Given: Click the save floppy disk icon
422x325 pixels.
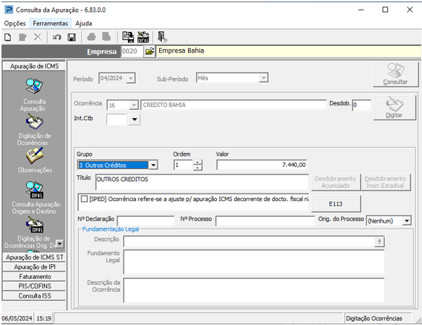Looking at the screenshot, I should [x=71, y=37].
